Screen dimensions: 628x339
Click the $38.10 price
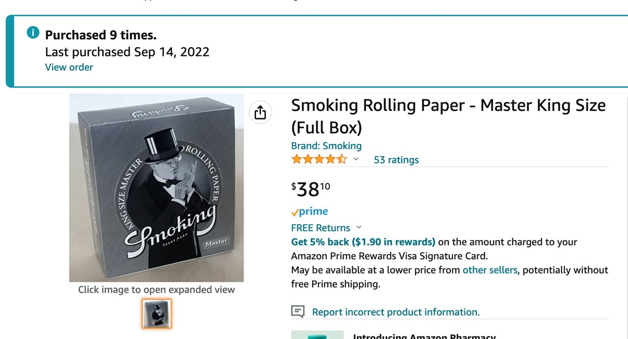pos(311,189)
